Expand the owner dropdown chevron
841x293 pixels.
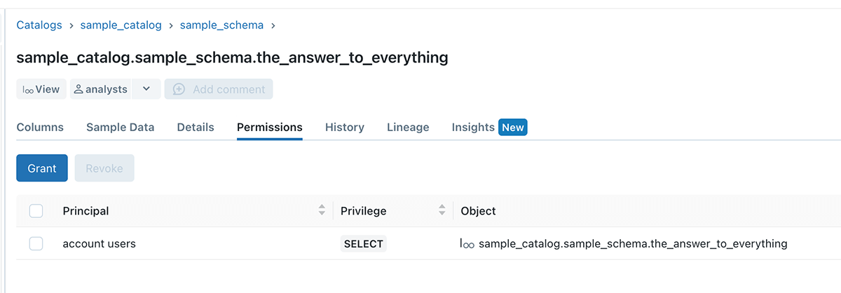146,90
